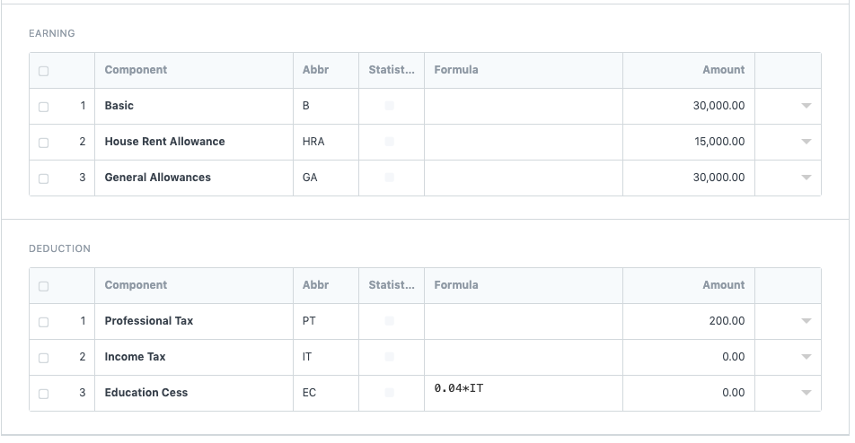855x443 pixels.
Task: Open House Rent Allowance row dropdown arrow
Action: [x=806, y=142]
